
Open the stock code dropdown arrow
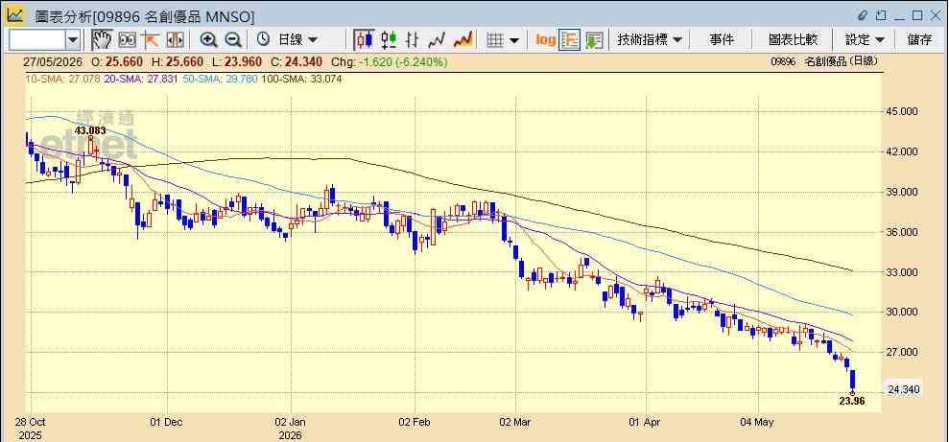tap(73, 40)
